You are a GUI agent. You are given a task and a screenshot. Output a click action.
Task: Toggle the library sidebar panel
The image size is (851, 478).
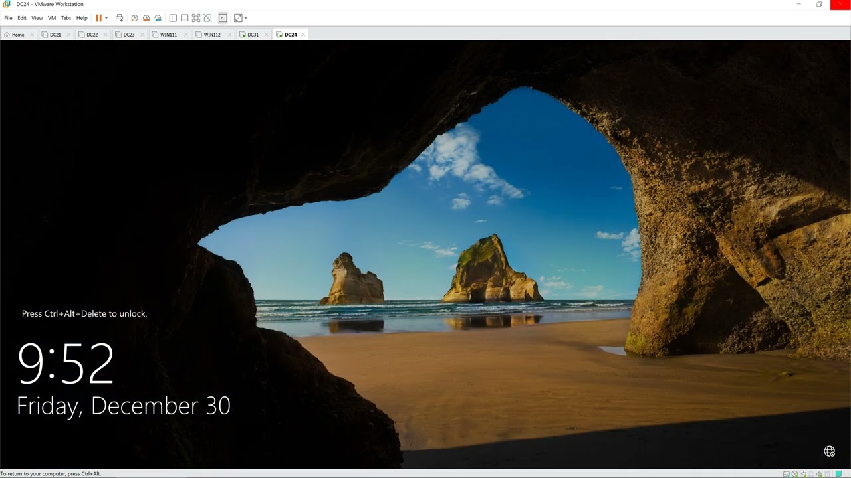click(x=173, y=18)
